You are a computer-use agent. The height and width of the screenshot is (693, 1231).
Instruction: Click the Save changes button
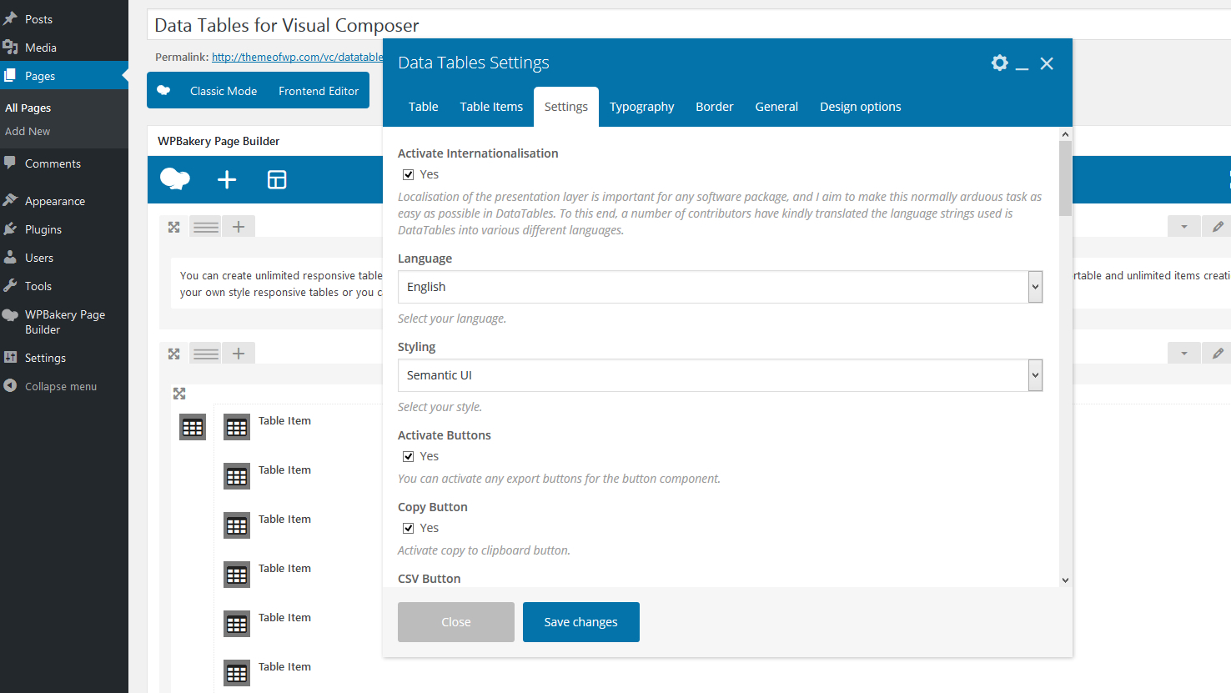tap(581, 622)
